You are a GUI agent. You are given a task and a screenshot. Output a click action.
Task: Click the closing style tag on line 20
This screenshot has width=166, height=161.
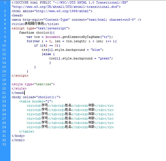point(19,88)
